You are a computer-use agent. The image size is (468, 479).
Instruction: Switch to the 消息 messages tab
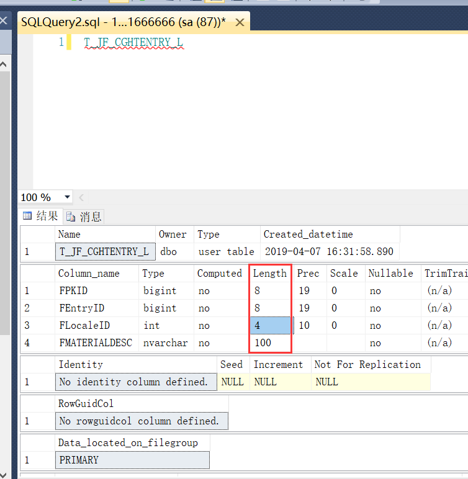pos(84,217)
